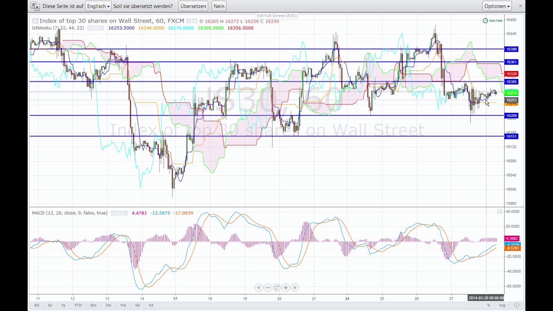Select the 1m time range

(123, 305)
